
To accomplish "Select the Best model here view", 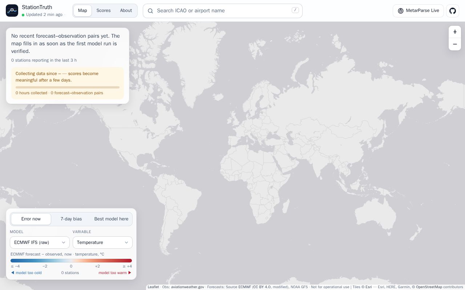I will coord(111,219).
